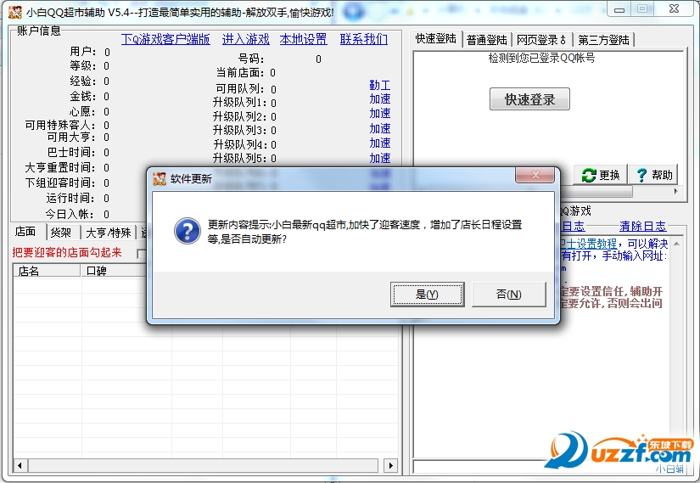
Task: Minimize the main window
Action: point(619,10)
